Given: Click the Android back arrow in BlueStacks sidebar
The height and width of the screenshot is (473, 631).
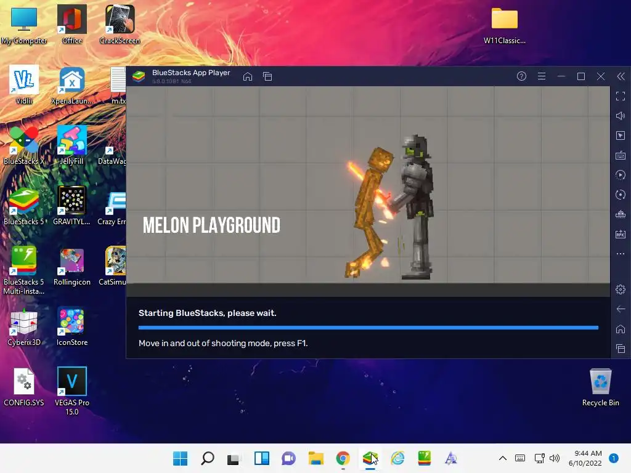Looking at the screenshot, I should point(621,309).
